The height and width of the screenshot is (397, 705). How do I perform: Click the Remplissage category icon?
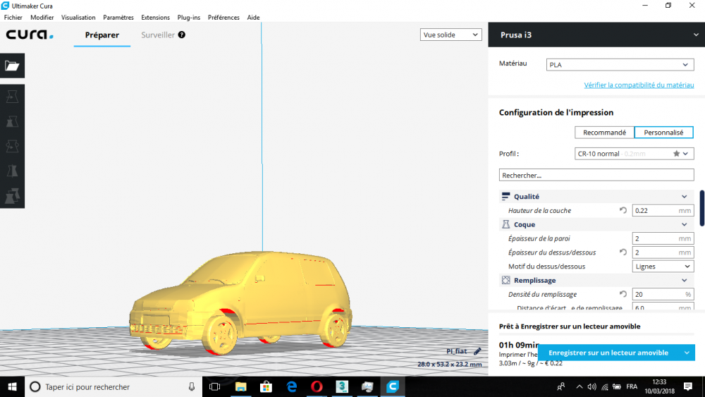(505, 280)
